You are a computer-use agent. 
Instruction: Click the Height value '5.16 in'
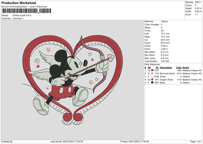click(x=198, y=8)
